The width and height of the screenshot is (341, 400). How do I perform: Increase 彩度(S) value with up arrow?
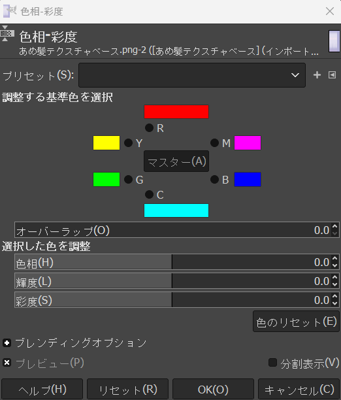click(335, 297)
